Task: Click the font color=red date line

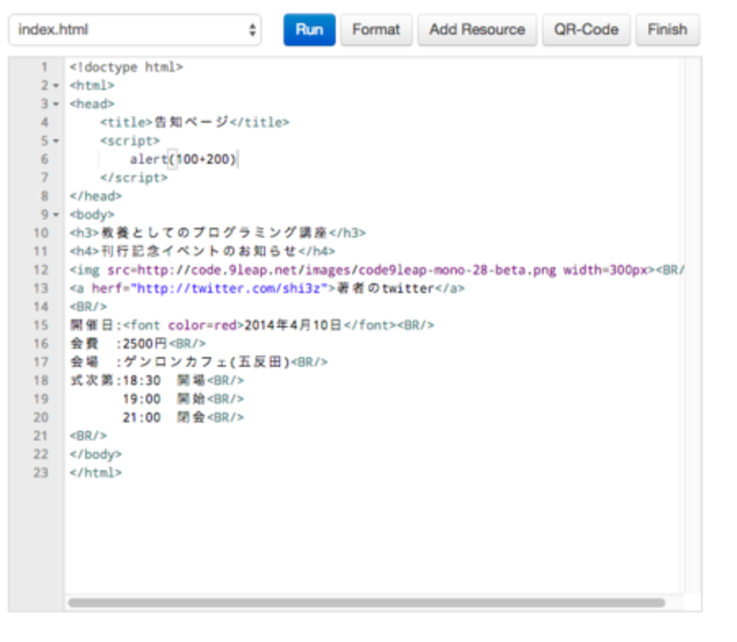Action: point(252,326)
